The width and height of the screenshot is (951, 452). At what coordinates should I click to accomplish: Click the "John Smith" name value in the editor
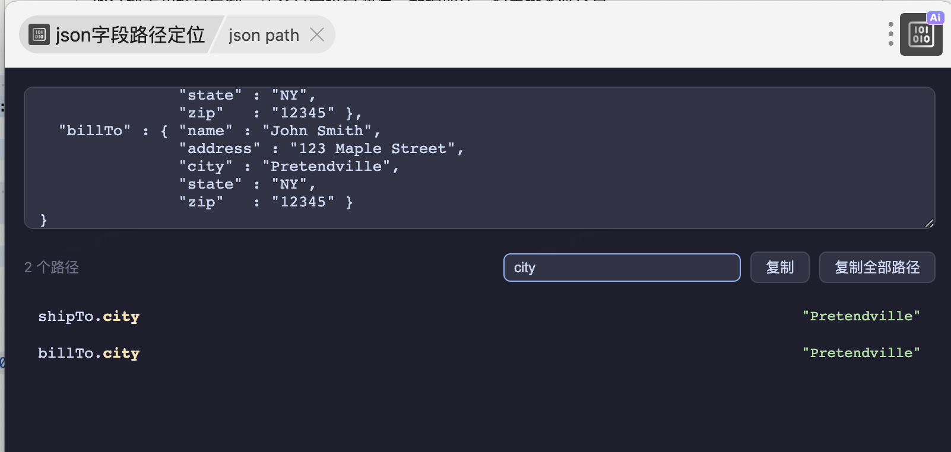(321, 130)
